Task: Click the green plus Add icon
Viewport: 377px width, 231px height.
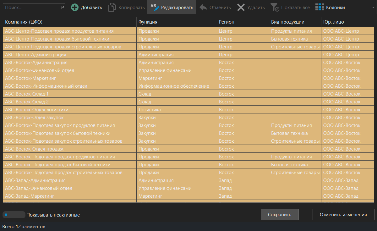Action: click(75, 8)
